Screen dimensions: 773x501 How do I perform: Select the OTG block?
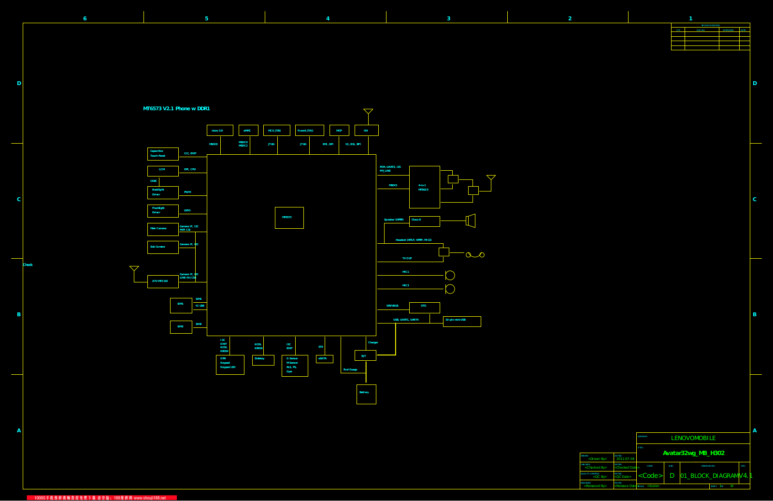425,308
